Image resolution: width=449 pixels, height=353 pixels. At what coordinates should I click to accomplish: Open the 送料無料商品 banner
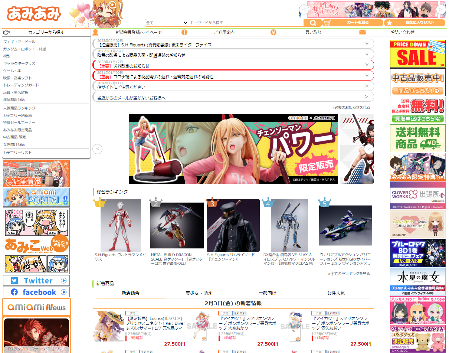pyautogui.click(x=418, y=138)
